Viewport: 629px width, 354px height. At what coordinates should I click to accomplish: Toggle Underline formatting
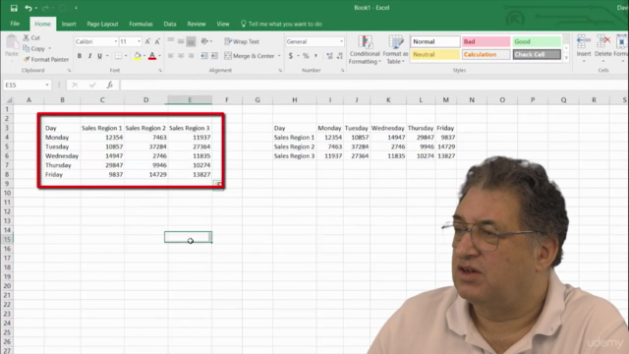(x=99, y=56)
